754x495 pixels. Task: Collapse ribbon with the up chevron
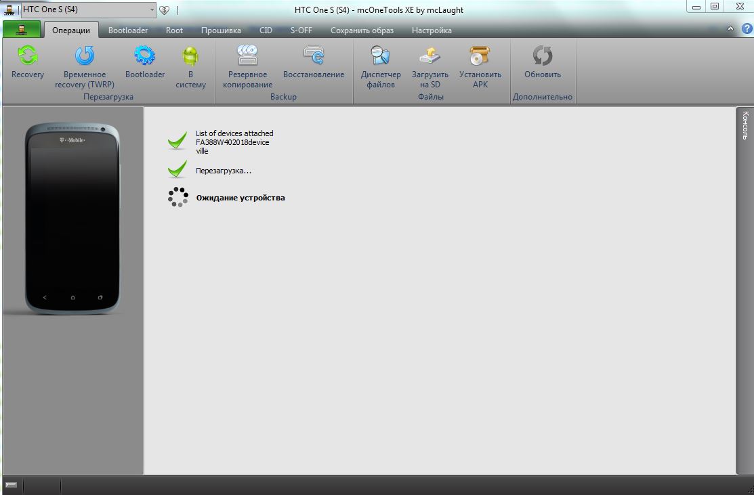click(x=730, y=28)
